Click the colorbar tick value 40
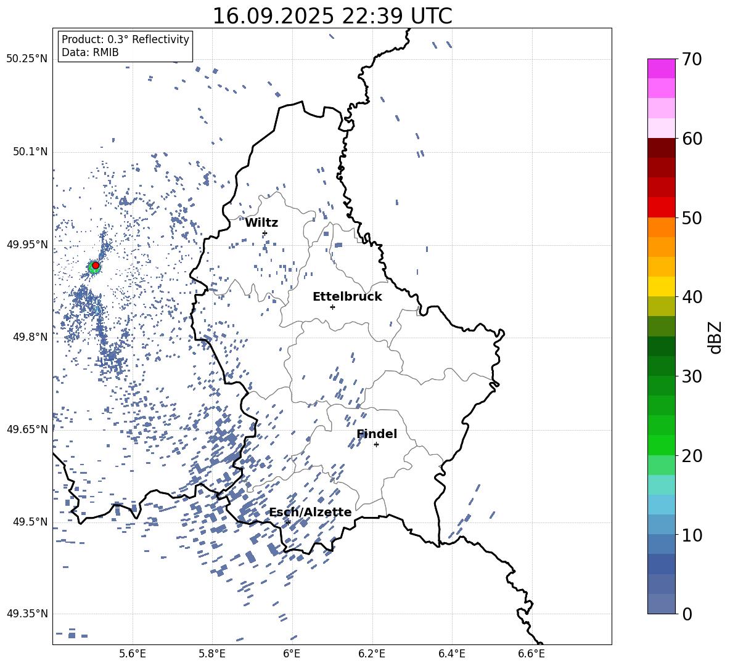The height and width of the screenshot is (666, 730). point(692,297)
